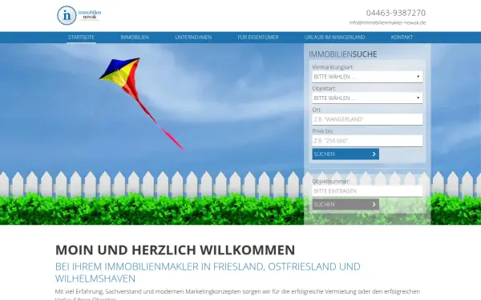Open the Kontakt menu item

point(402,38)
